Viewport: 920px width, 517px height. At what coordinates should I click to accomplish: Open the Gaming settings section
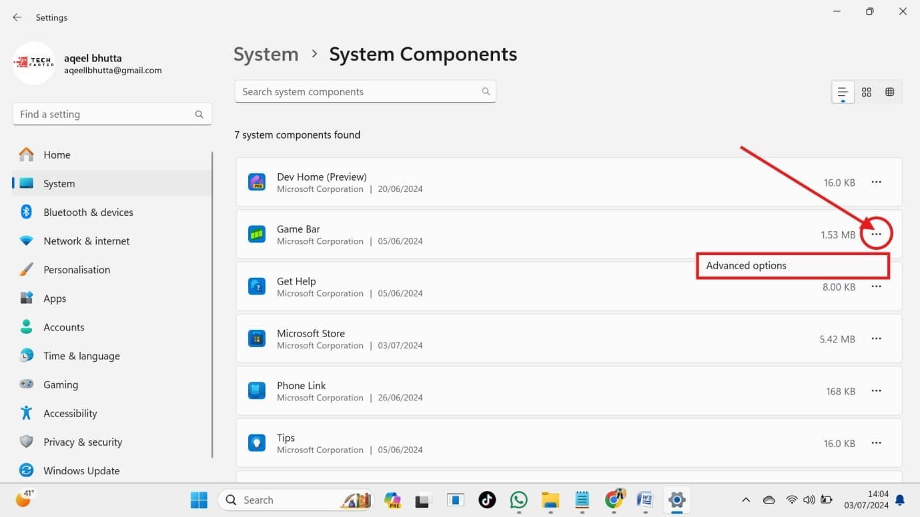coord(61,384)
